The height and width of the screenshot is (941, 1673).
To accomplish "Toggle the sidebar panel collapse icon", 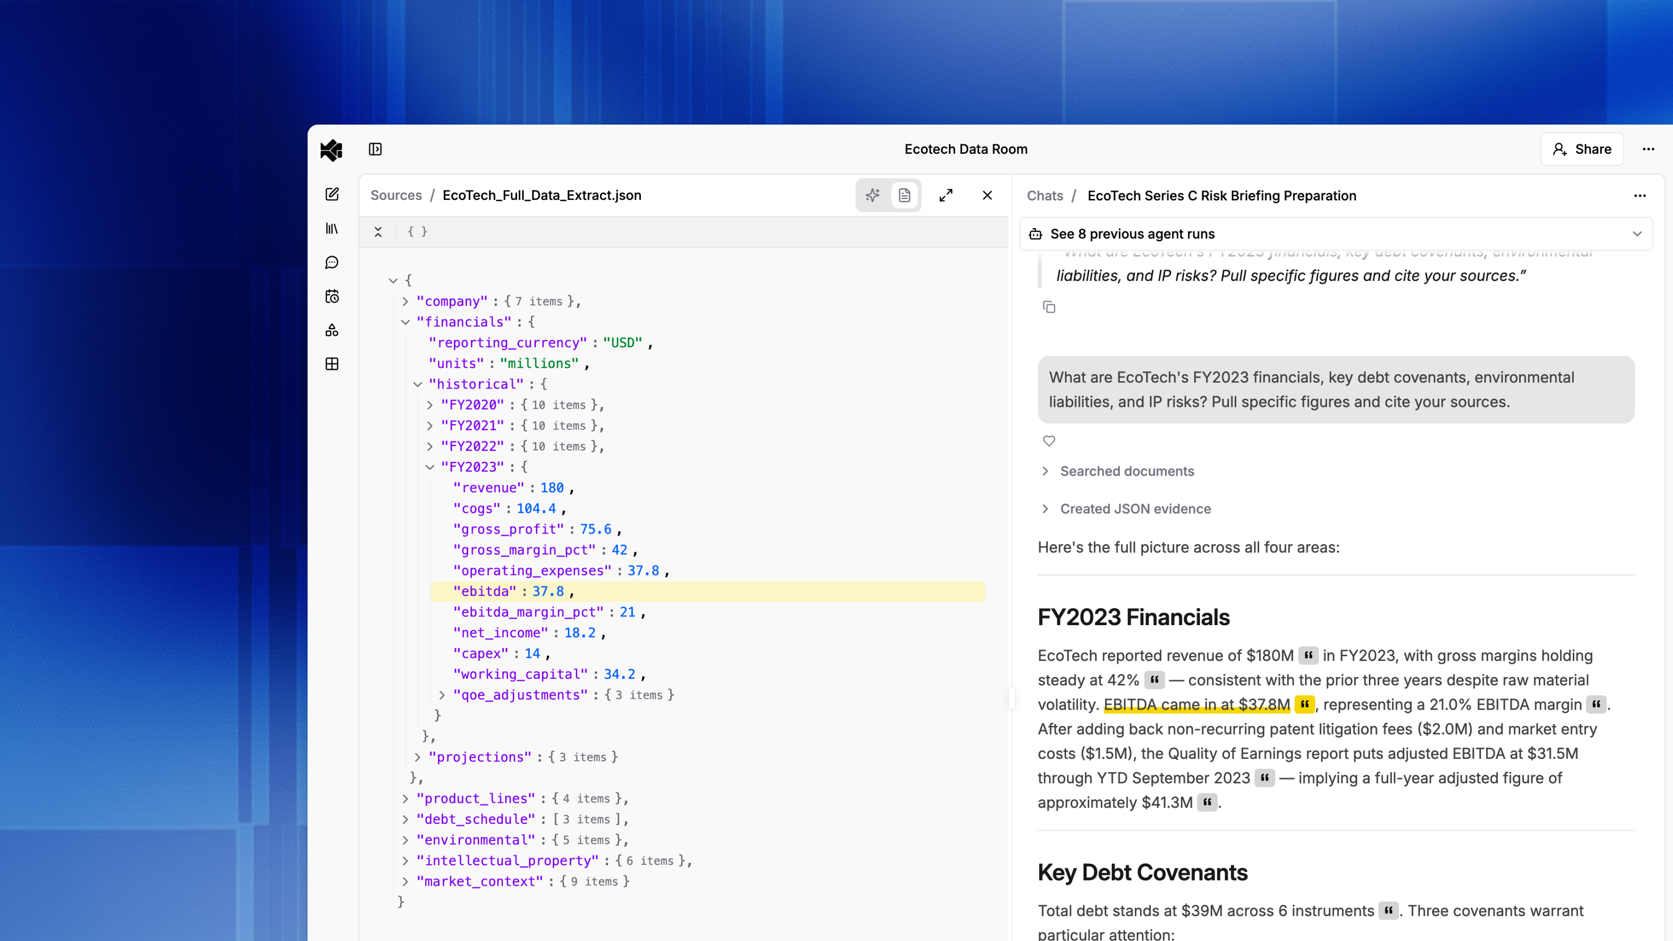I will click(376, 149).
